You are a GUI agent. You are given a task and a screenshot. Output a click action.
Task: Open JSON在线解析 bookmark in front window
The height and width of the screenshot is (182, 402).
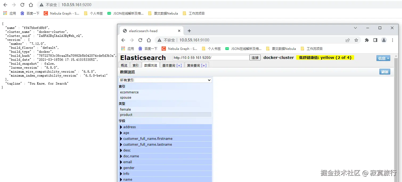click(x=243, y=49)
